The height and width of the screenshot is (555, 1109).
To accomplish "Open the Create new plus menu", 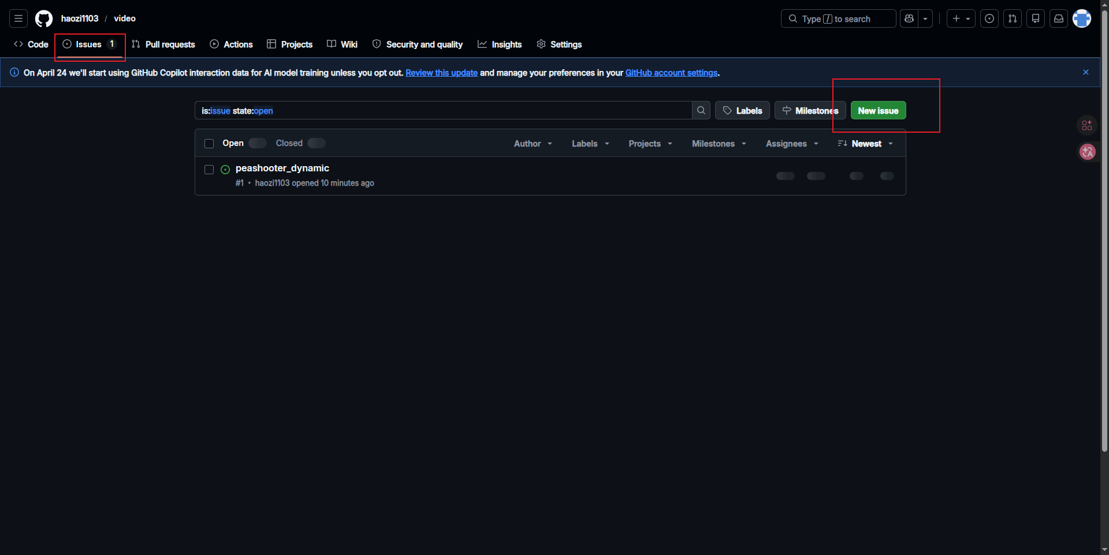I will [961, 18].
